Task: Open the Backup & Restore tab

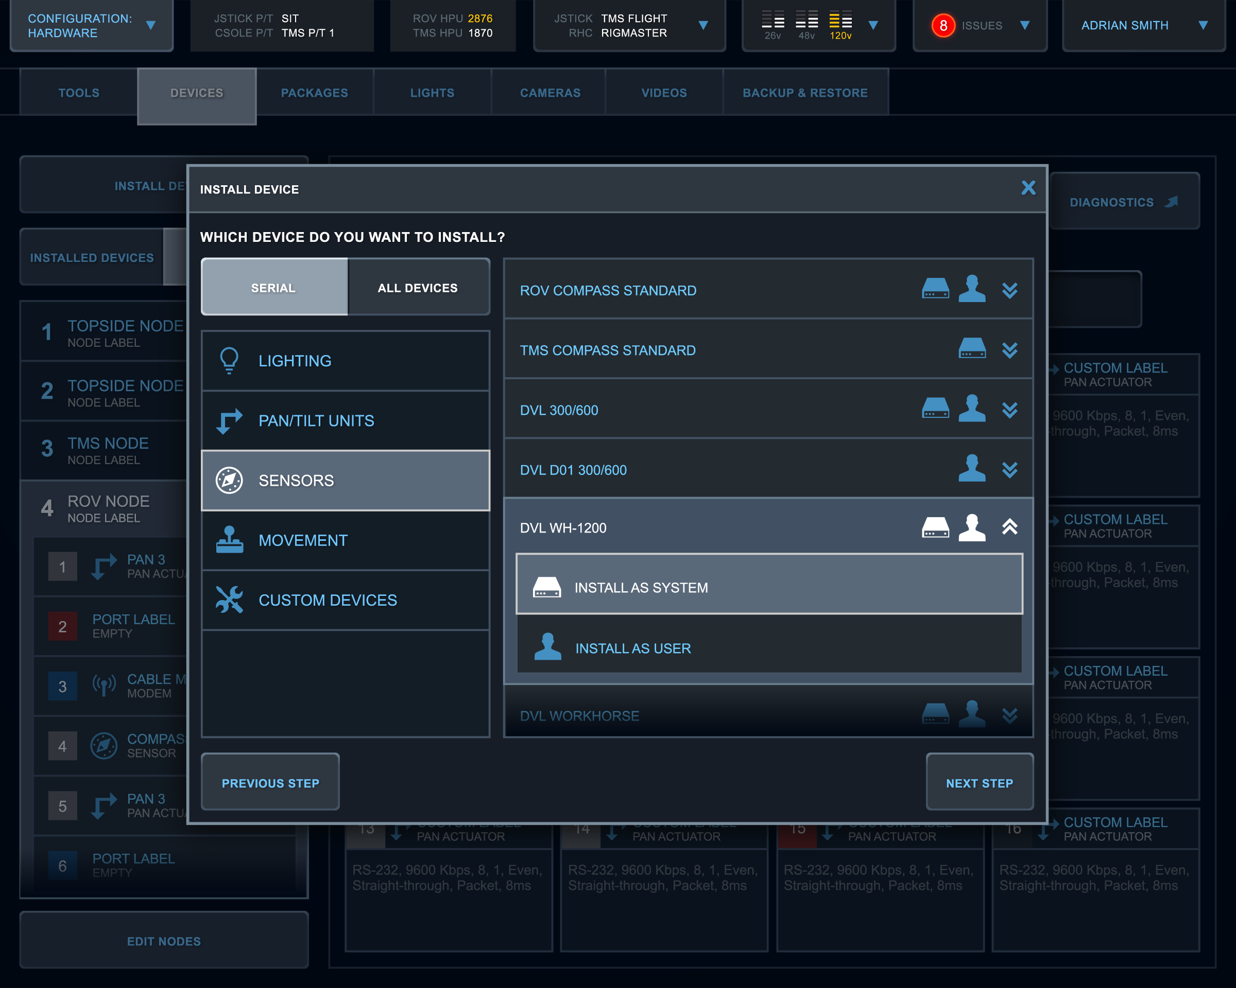Action: (805, 93)
